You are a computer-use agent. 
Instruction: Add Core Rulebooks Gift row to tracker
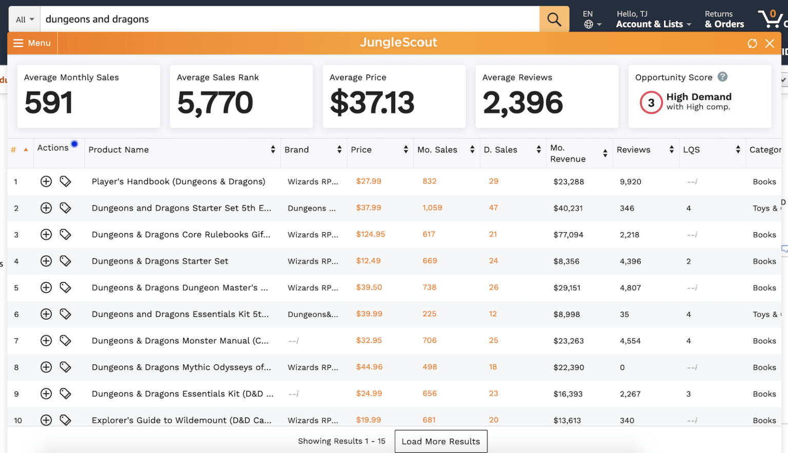click(46, 235)
